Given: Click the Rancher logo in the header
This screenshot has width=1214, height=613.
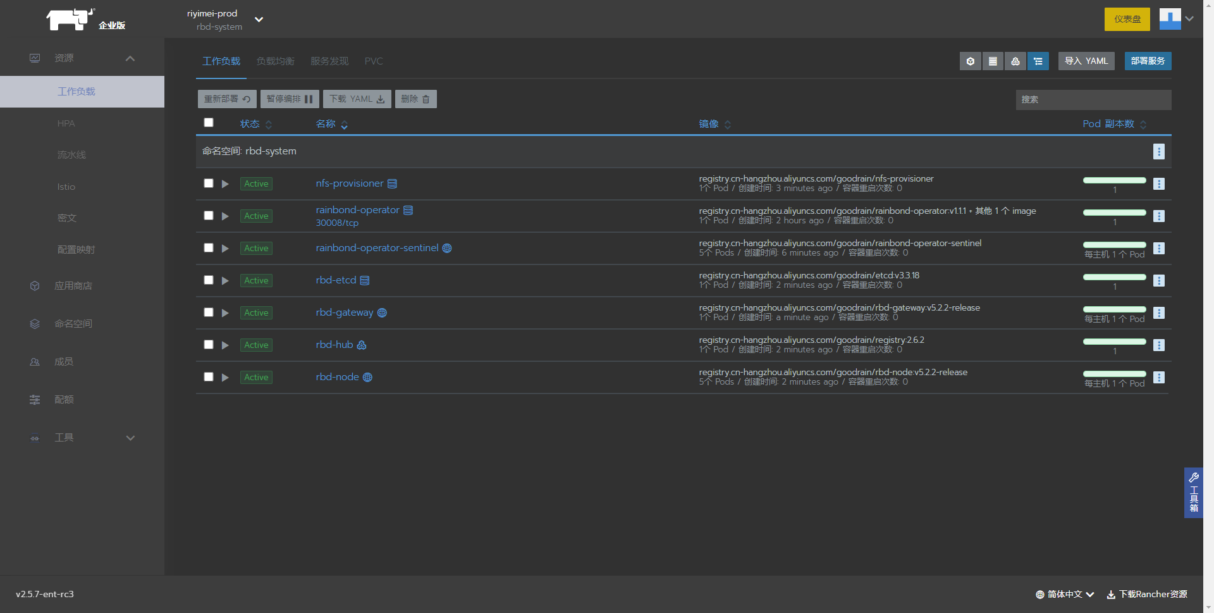Looking at the screenshot, I should 71,19.
